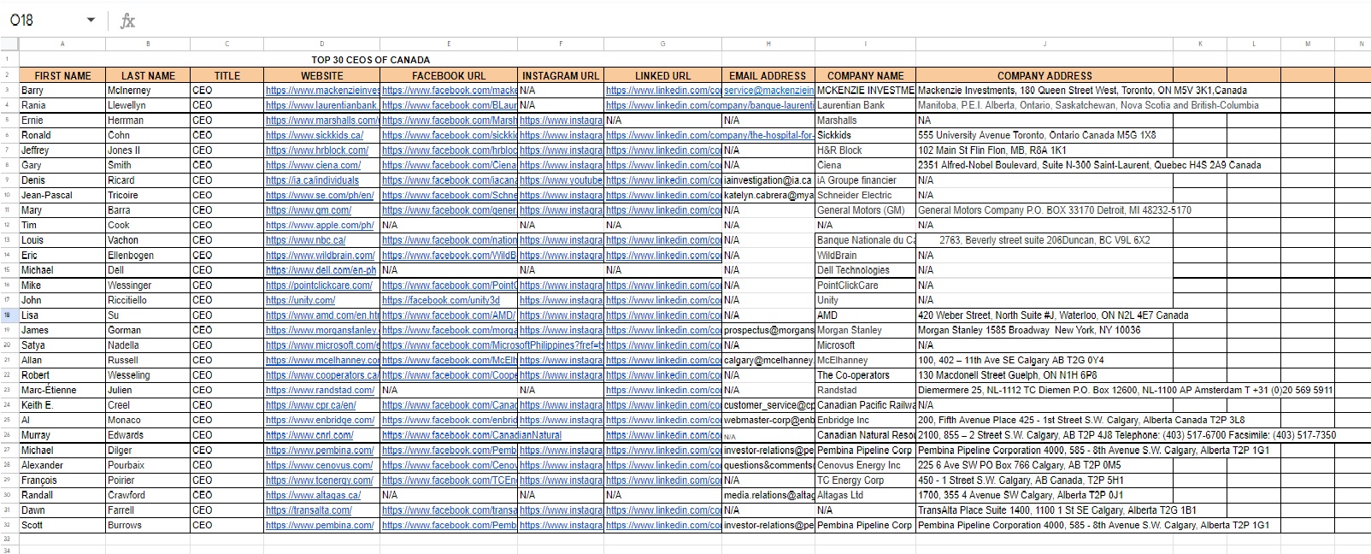Open the pointclickcare.com link
Image resolution: width=1371 pixels, height=554 pixels.
[x=320, y=285]
